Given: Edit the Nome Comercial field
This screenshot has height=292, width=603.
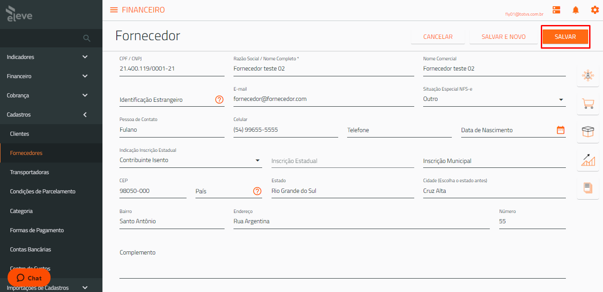Looking at the screenshot, I should [494, 69].
